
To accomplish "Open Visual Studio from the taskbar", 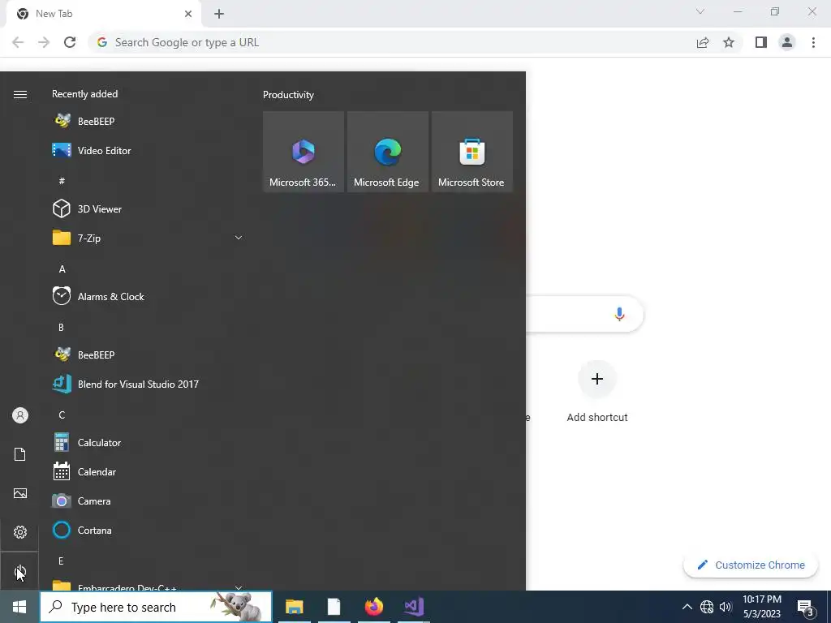I will [413, 607].
